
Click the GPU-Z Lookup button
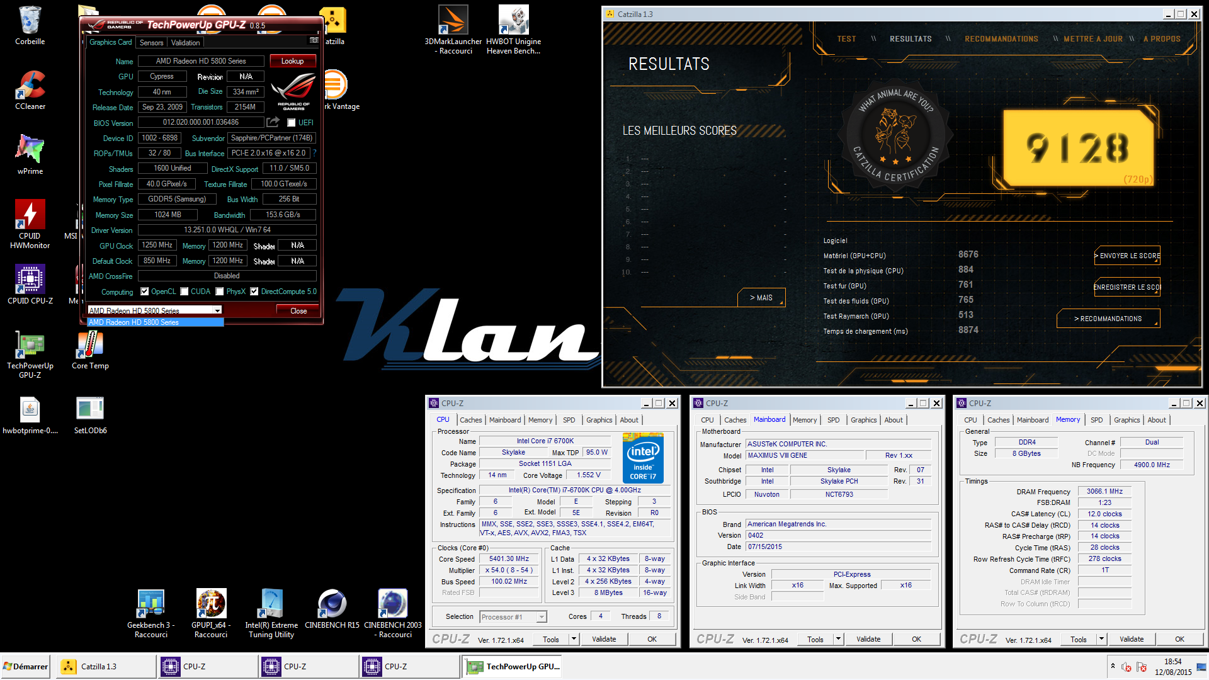(293, 61)
